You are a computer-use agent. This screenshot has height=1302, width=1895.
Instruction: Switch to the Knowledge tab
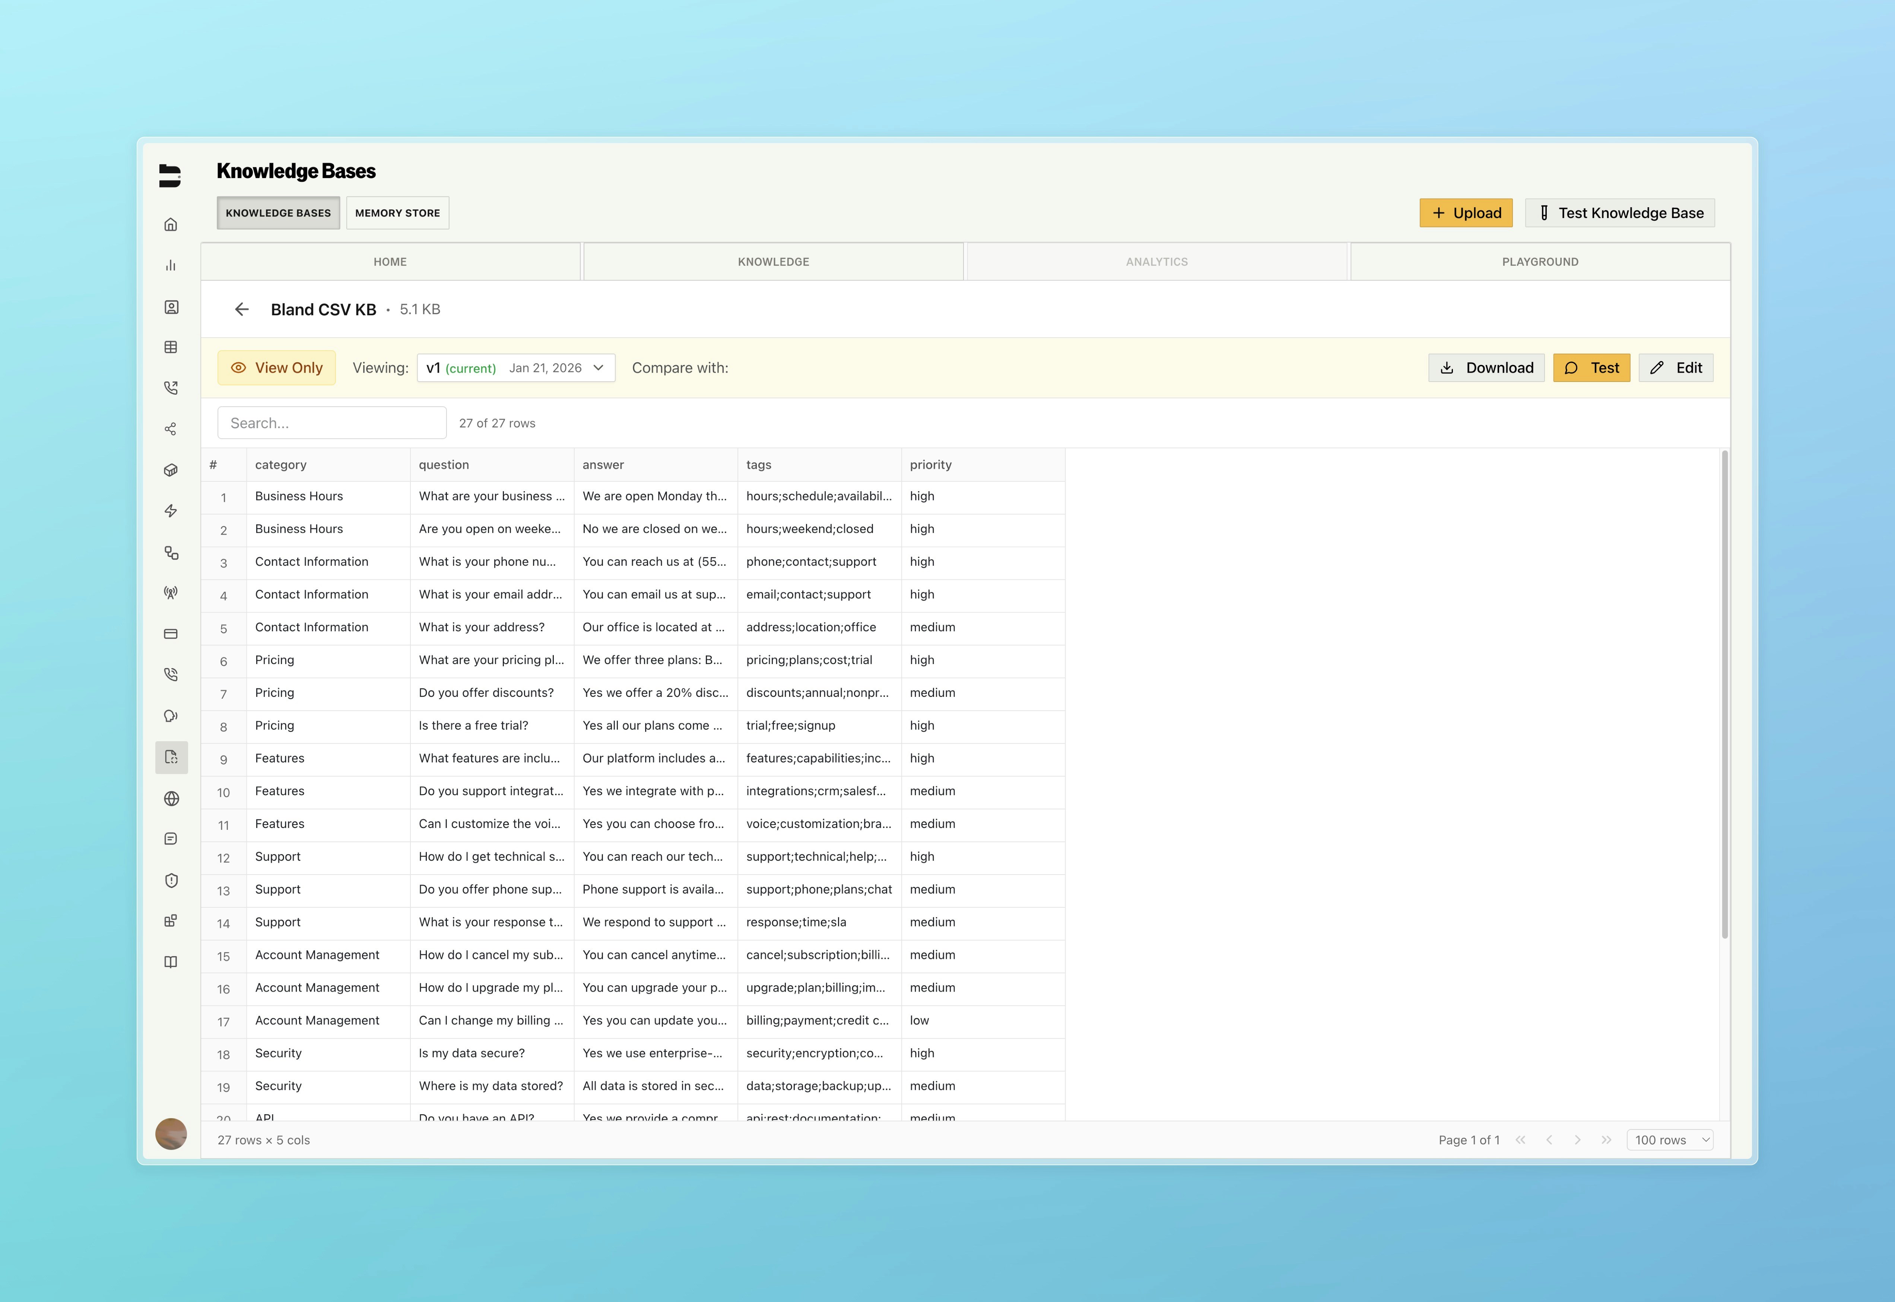(772, 261)
